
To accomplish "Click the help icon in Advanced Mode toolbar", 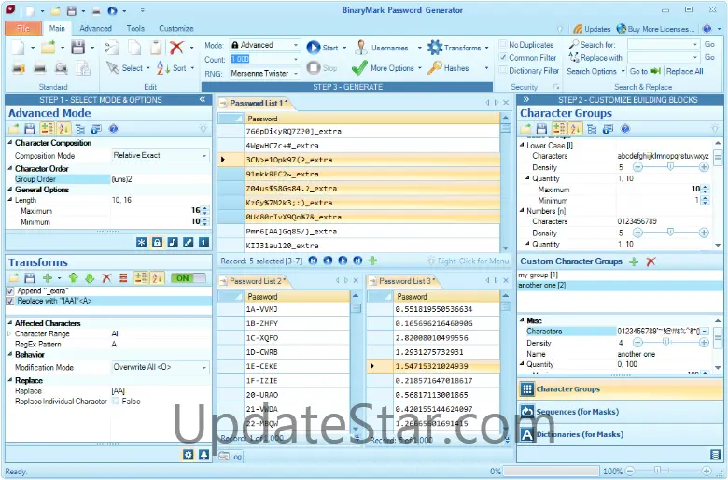I will tap(113, 129).
